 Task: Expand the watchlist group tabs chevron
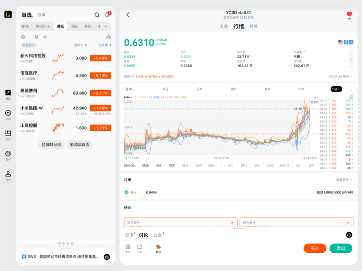pos(106,27)
